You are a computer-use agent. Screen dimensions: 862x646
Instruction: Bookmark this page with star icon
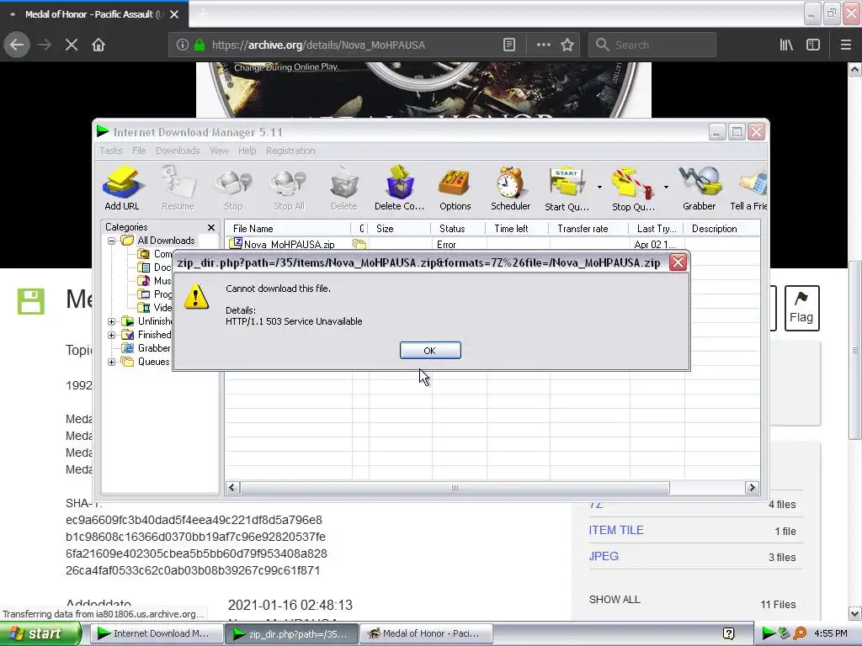pyautogui.click(x=567, y=45)
